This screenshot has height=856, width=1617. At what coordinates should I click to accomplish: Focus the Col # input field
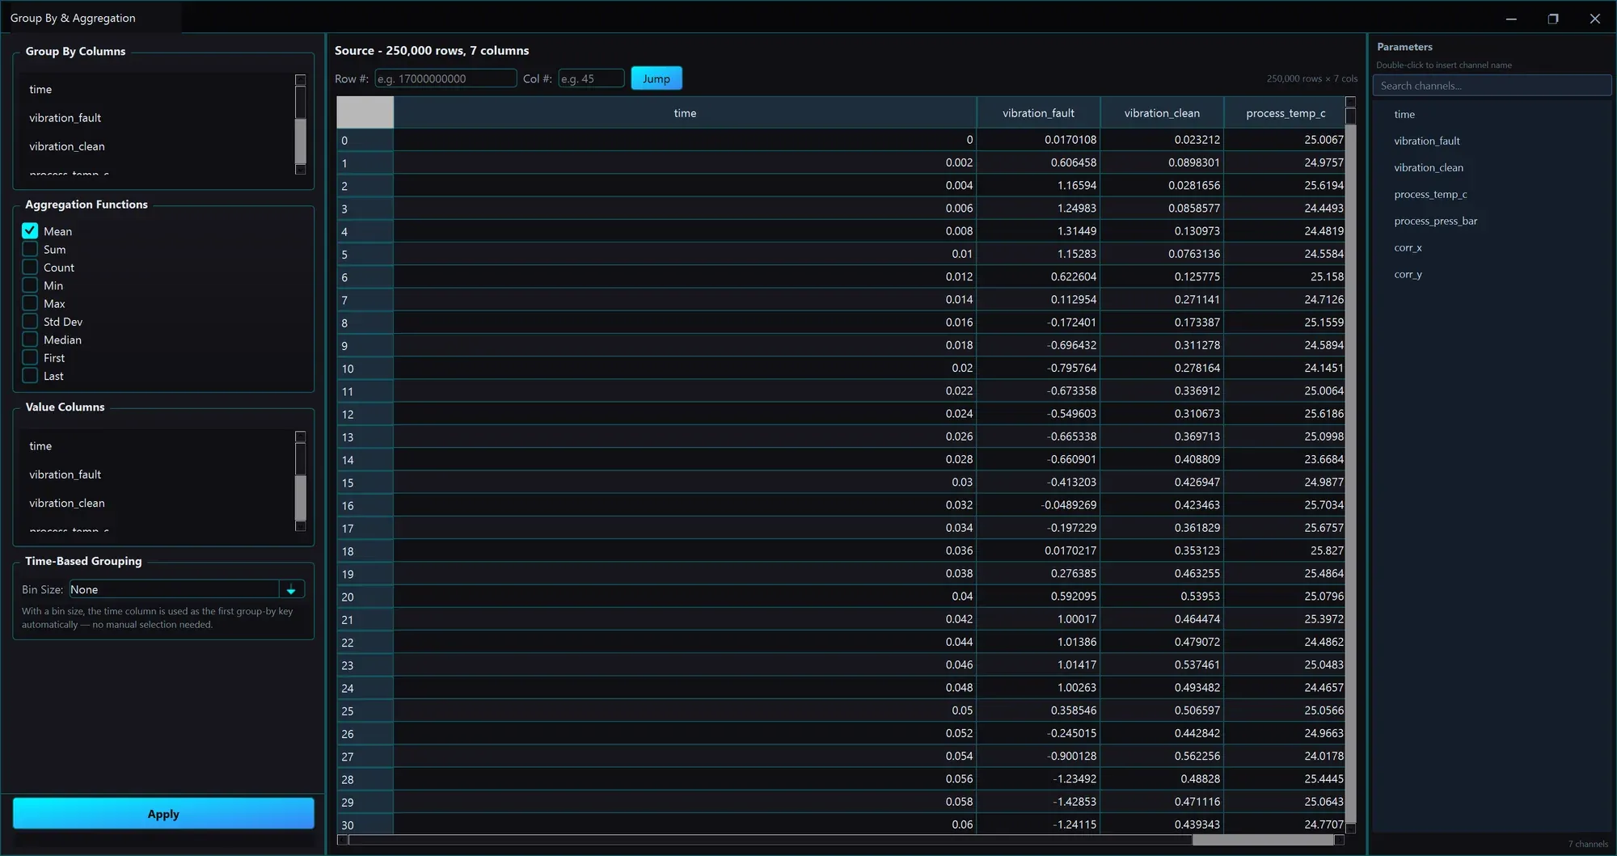tap(591, 78)
